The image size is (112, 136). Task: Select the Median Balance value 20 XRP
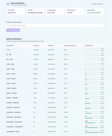(x=70, y=13)
